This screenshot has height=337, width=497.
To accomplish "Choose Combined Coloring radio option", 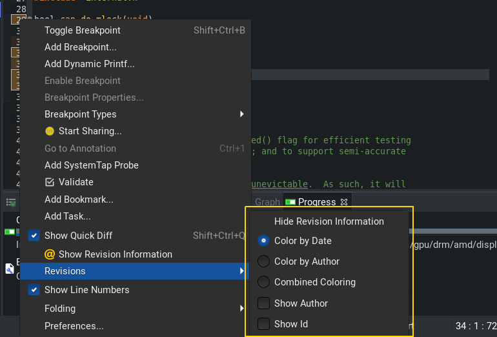I will tap(263, 282).
